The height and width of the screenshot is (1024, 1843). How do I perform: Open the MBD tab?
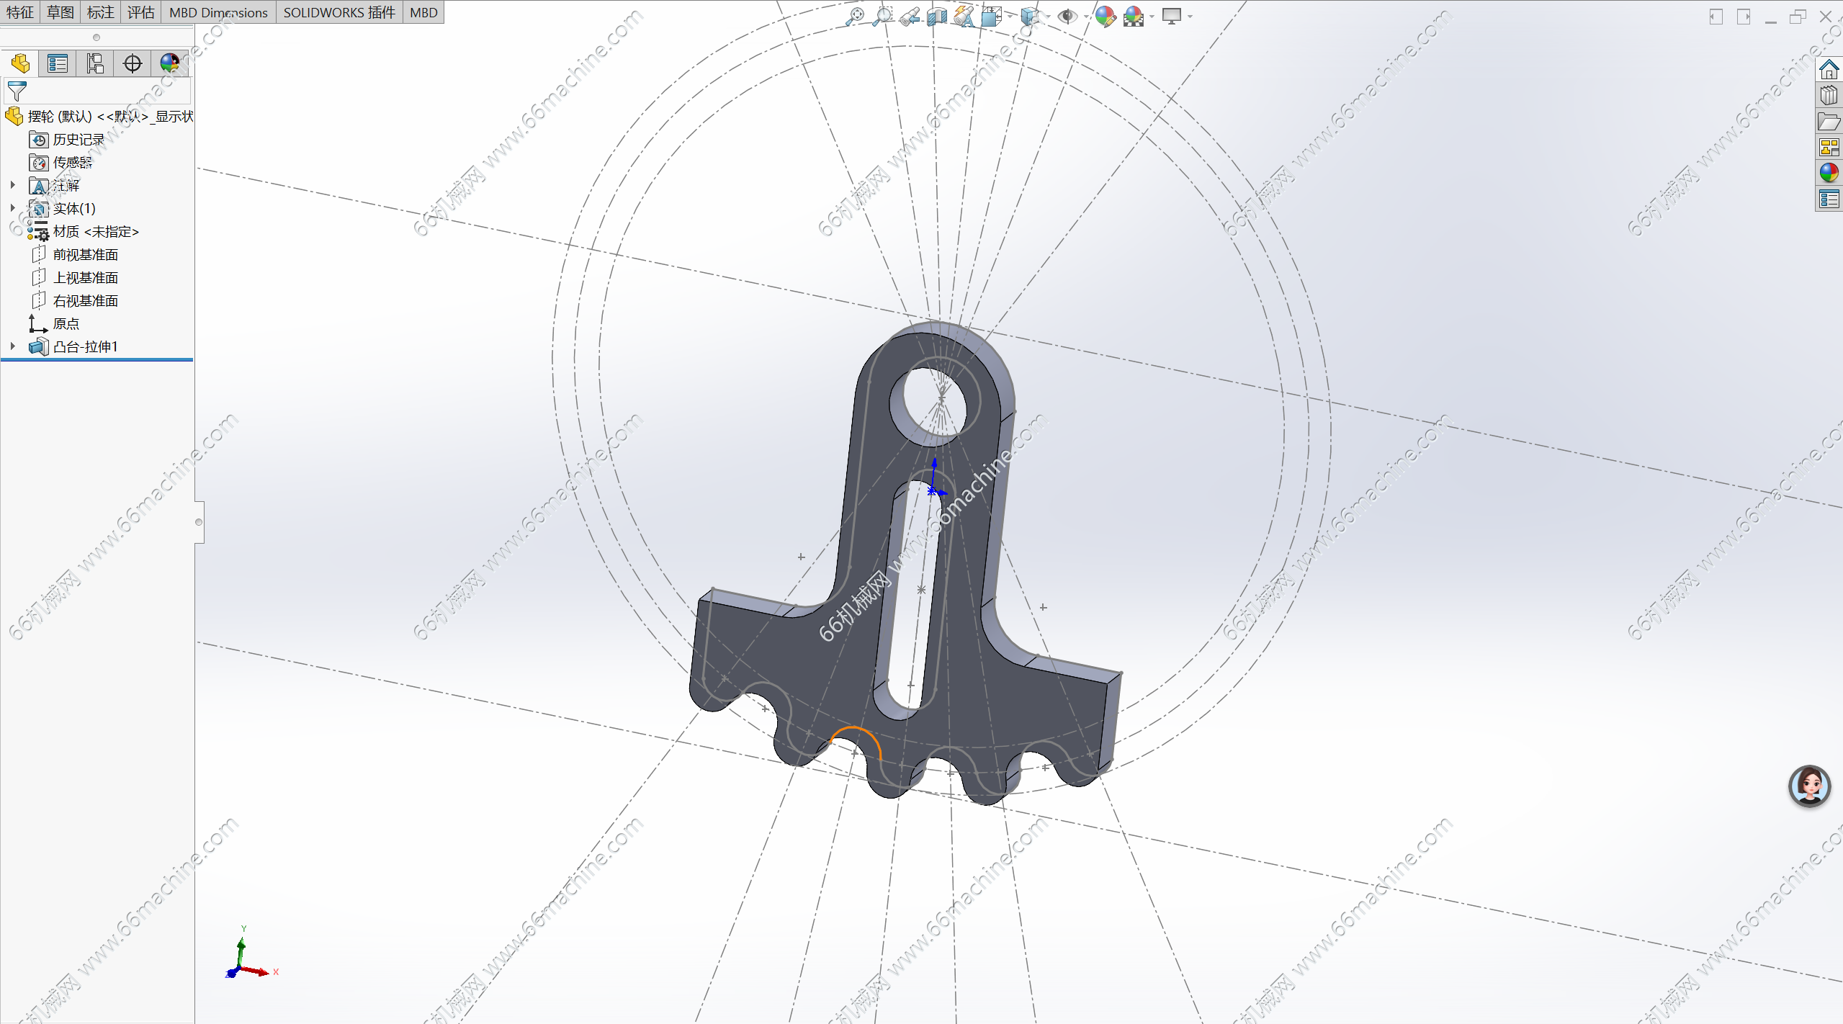point(423,12)
